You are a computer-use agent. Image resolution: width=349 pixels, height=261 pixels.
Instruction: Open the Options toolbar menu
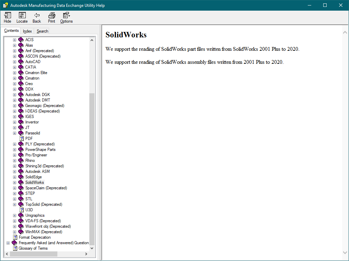(x=66, y=15)
